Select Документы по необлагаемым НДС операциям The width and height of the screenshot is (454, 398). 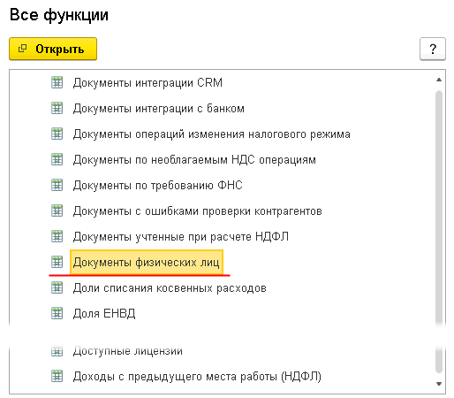click(194, 160)
